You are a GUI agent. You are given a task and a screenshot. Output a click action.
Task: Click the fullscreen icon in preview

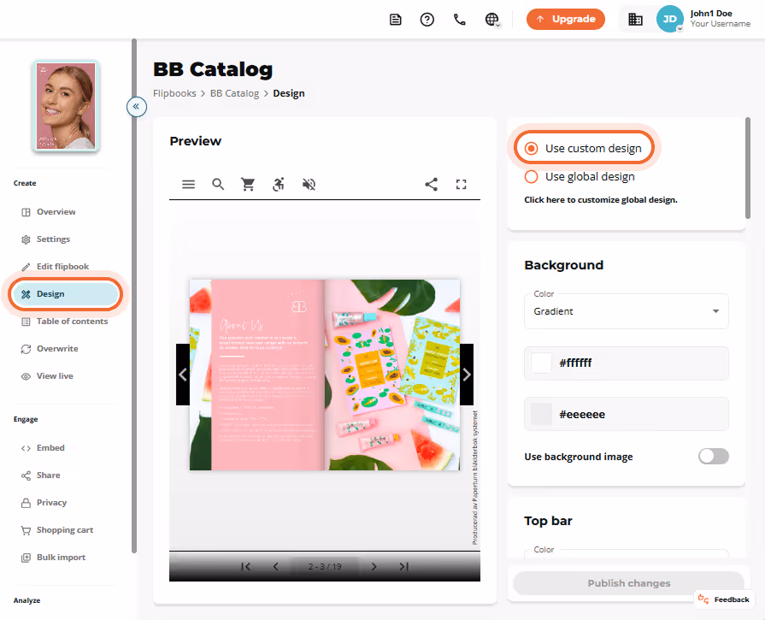pyautogui.click(x=461, y=184)
